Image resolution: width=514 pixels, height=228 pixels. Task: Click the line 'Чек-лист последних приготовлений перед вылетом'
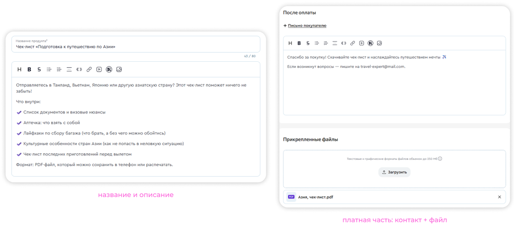point(78,154)
